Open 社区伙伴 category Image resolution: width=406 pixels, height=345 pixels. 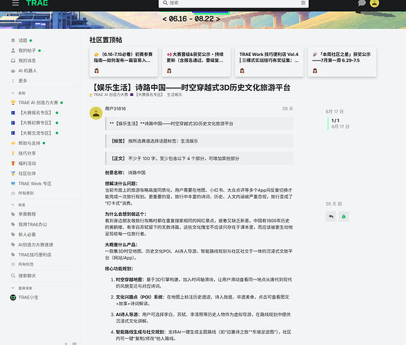pos(27,173)
